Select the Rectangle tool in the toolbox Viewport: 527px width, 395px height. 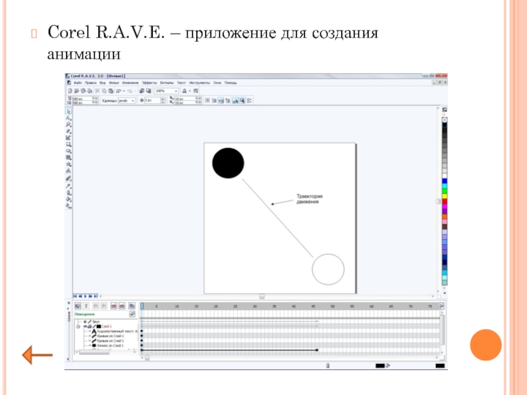pyautogui.click(x=69, y=144)
